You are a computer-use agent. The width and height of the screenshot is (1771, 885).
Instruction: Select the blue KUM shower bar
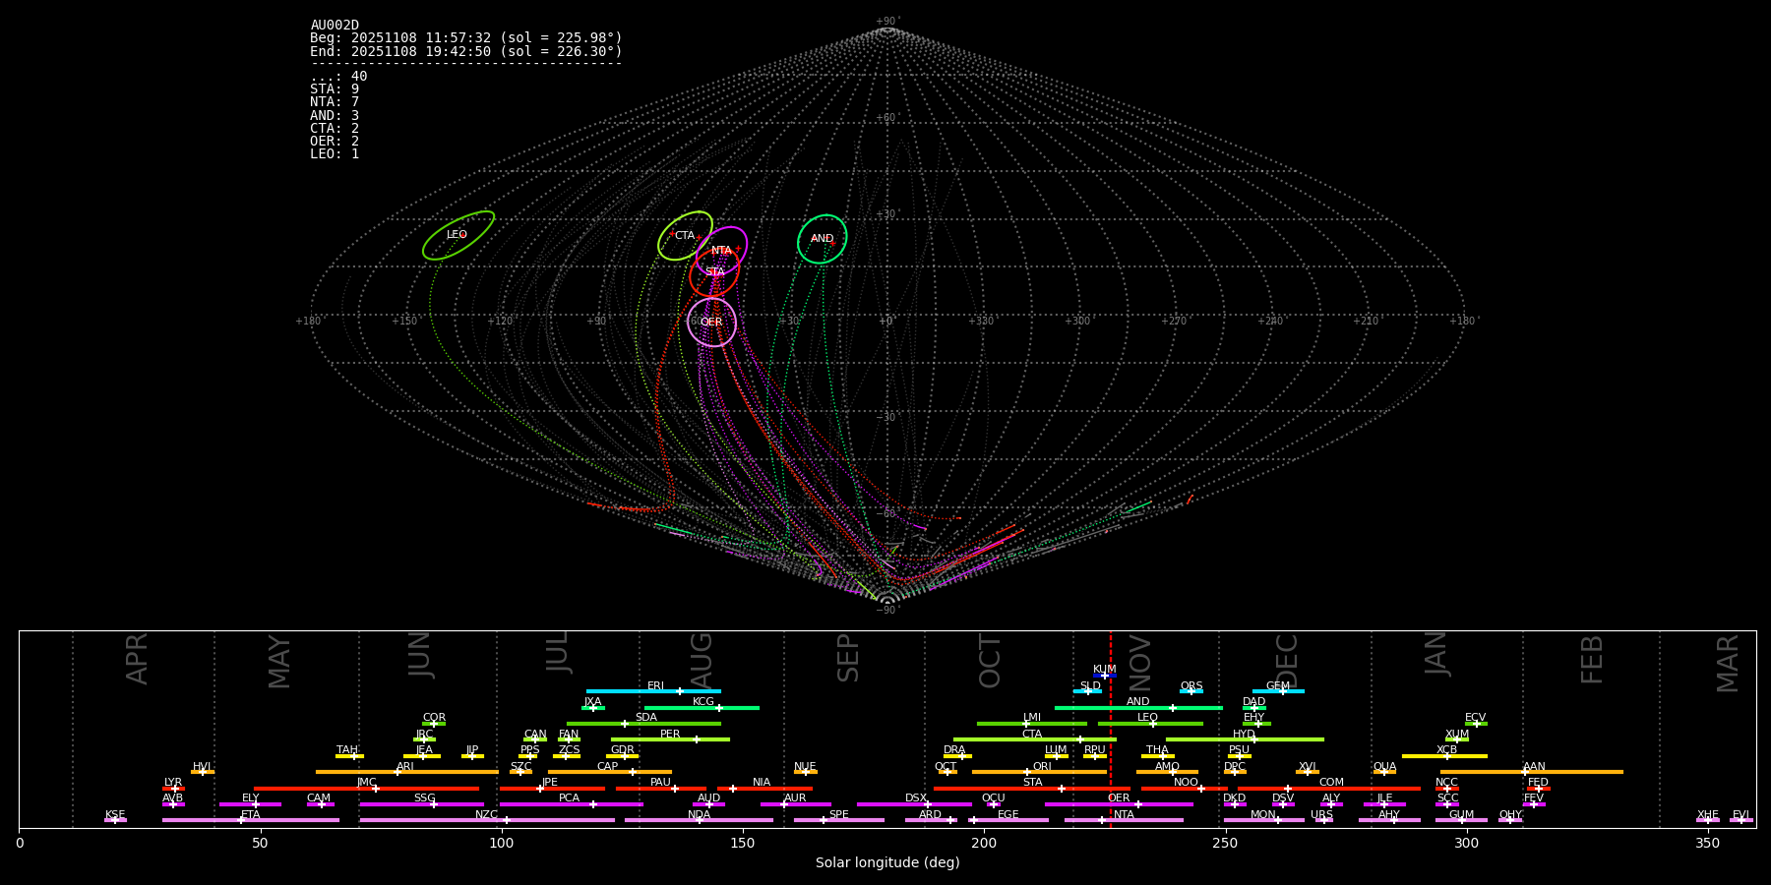1105,676
